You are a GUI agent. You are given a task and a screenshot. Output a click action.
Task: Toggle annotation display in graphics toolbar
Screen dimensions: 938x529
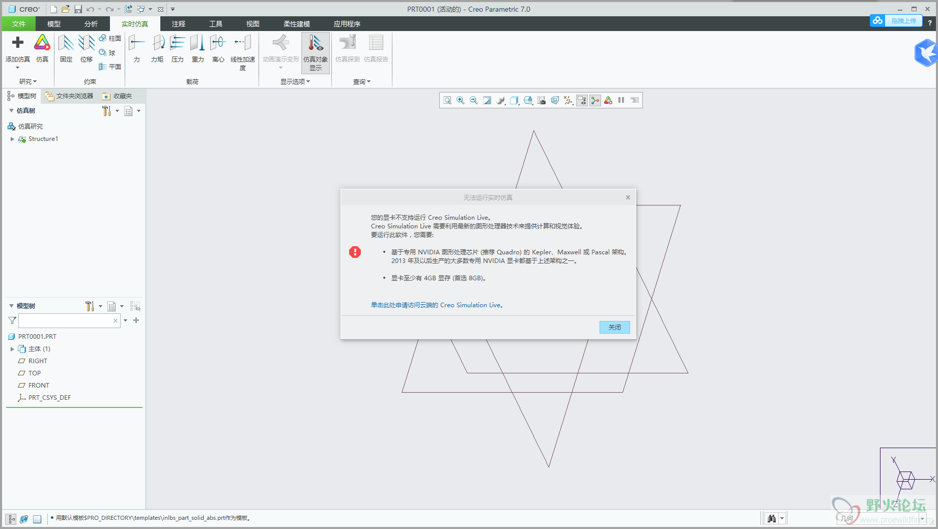tap(582, 100)
